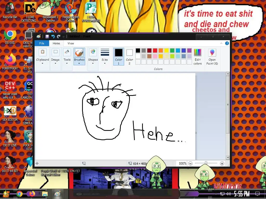
Task: Switch to the Home ribbon tab
Action: click(x=56, y=43)
